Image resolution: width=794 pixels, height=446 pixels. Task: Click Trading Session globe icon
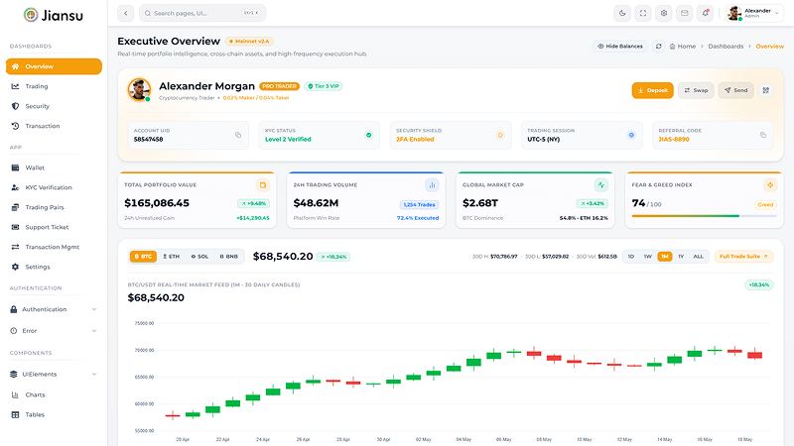pos(631,135)
